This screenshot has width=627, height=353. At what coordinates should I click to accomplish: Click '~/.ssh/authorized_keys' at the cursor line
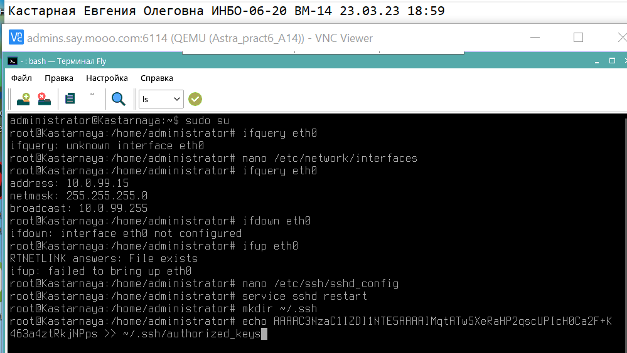coord(192,334)
